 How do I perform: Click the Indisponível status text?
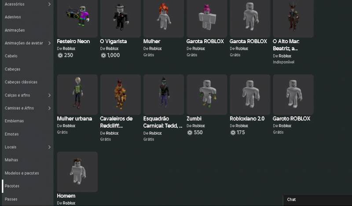coord(283,62)
